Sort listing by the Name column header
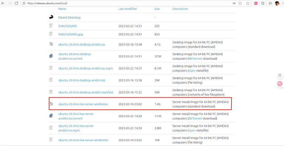This screenshot has height=146, width=284. tap(62, 9)
